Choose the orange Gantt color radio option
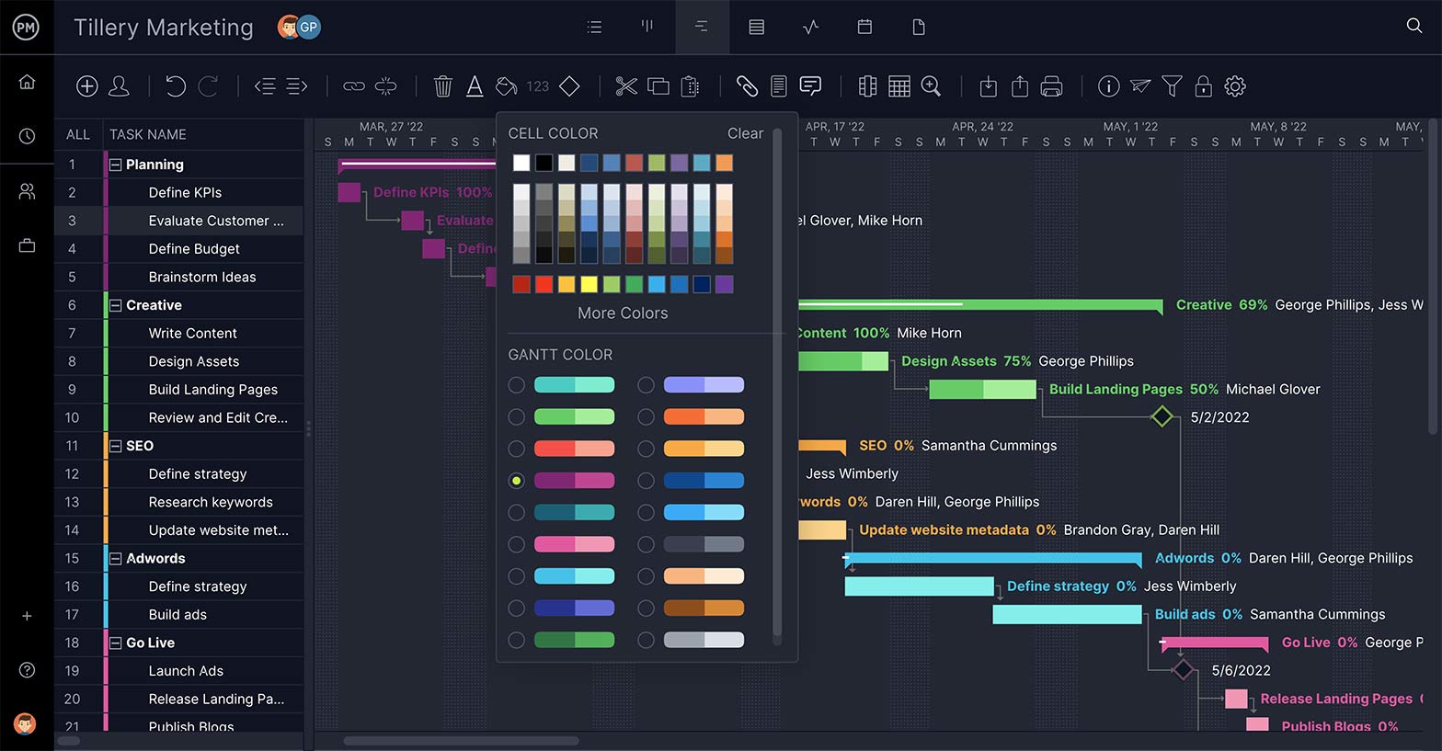This screenshot has width=1442, height=751. (x=647, y=417)
